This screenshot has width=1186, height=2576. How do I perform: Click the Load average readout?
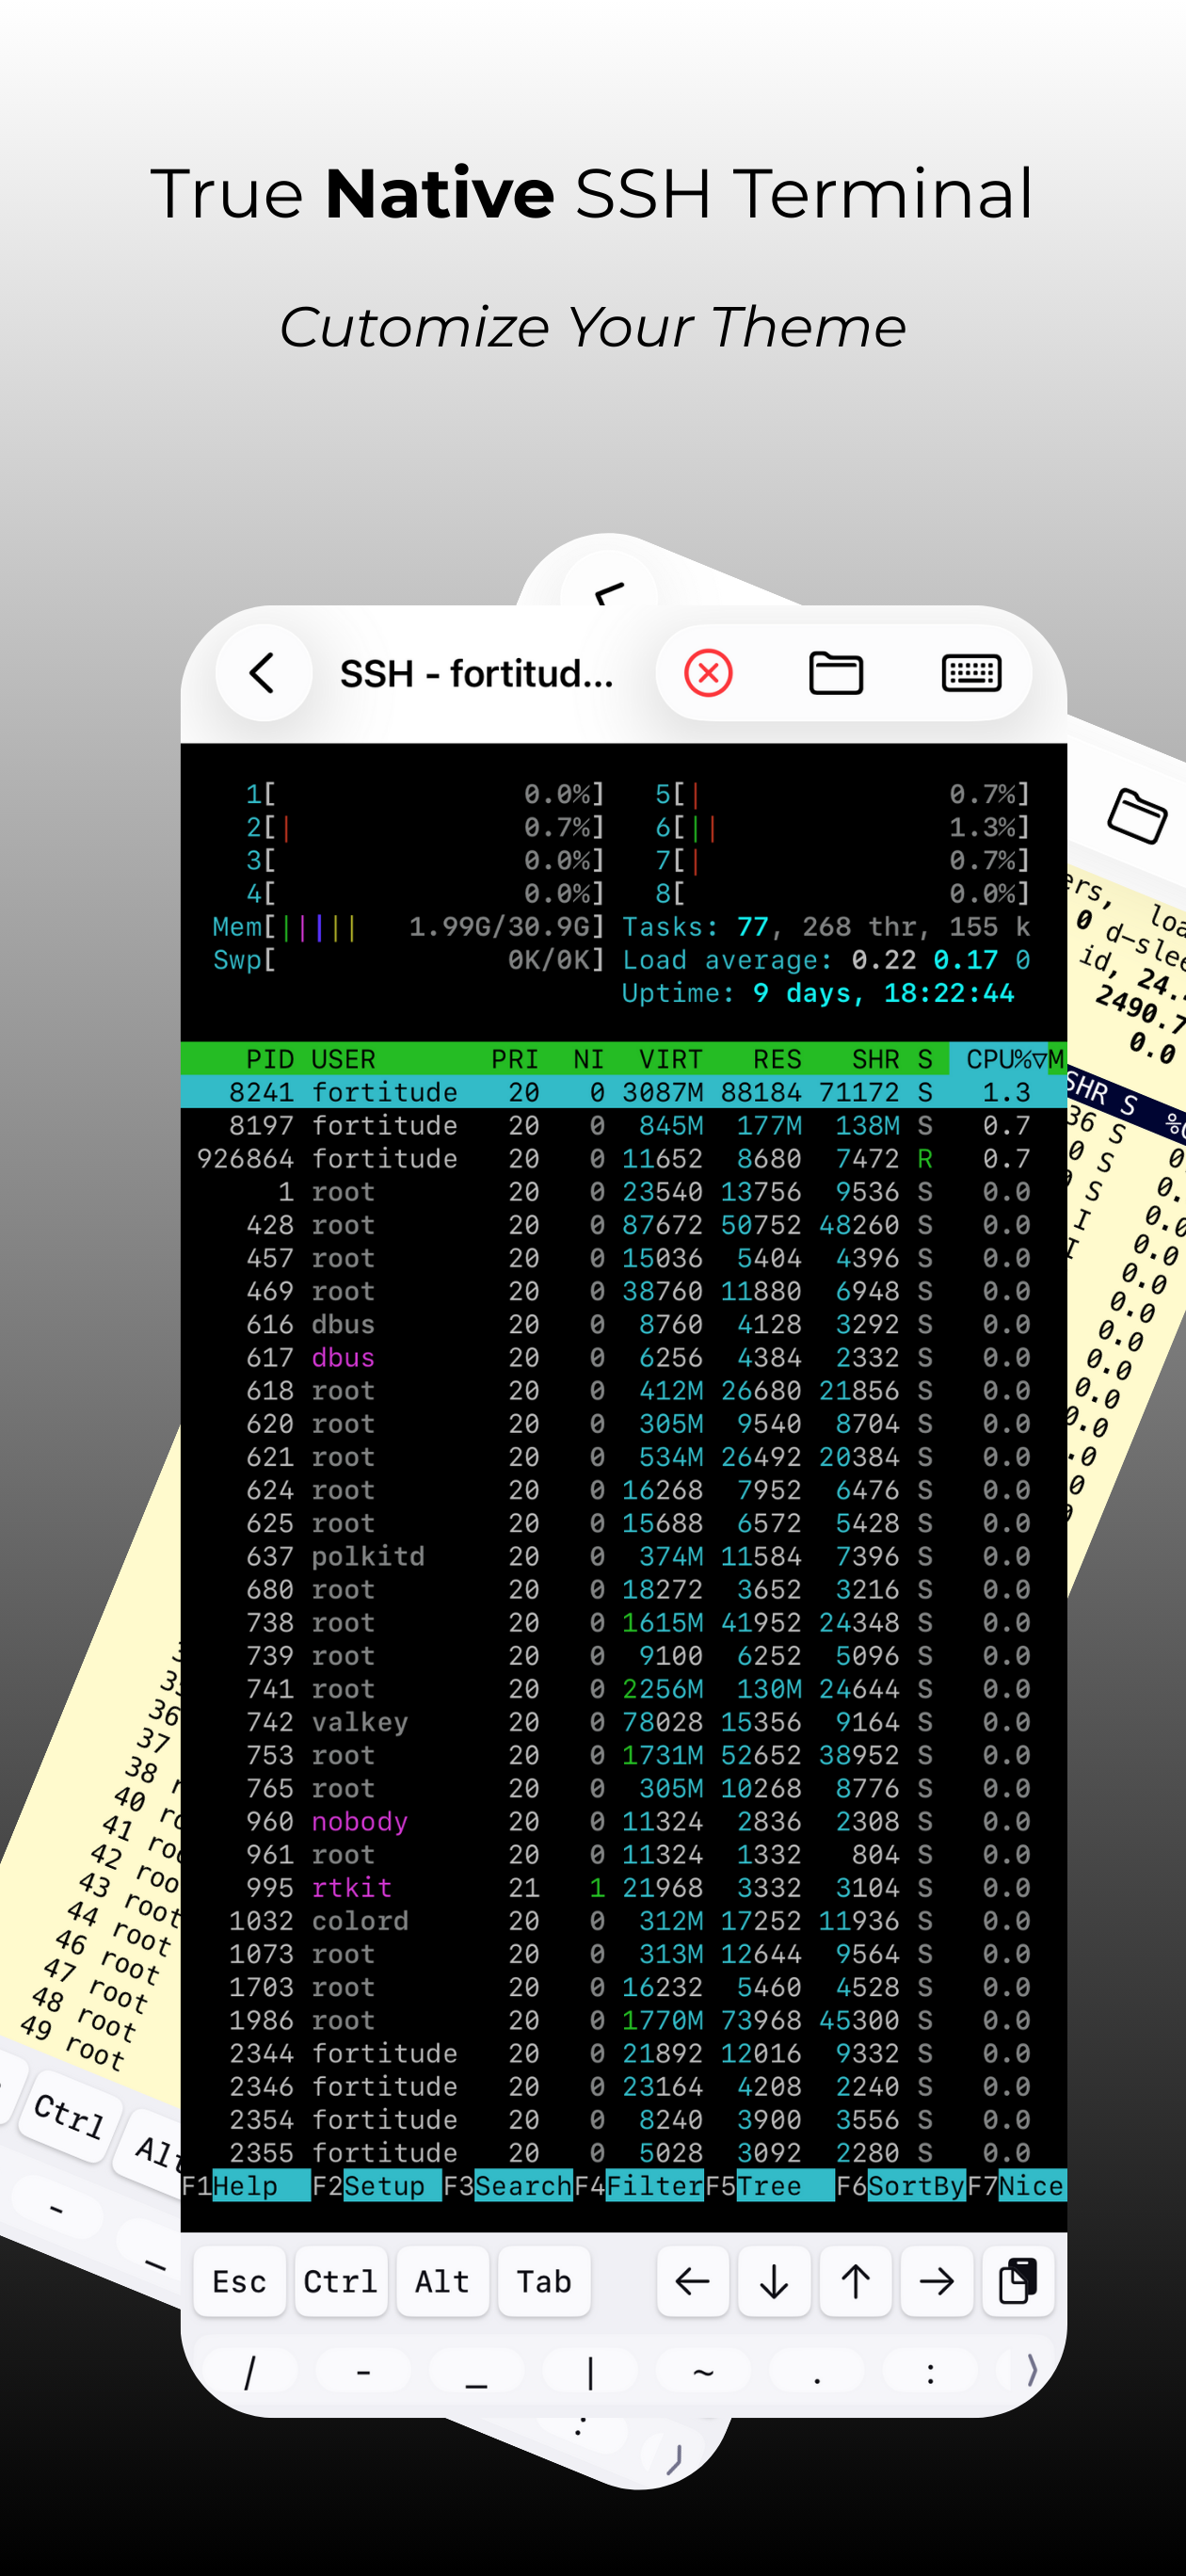point(826,960)
